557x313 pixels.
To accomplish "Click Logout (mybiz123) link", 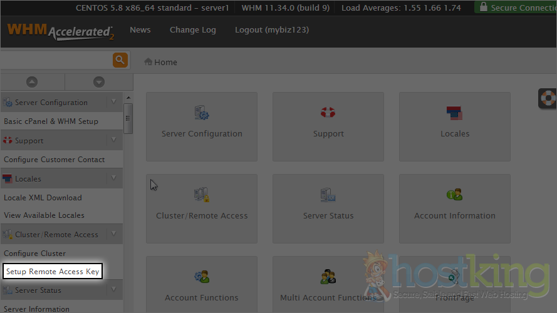I will (271, 30).
